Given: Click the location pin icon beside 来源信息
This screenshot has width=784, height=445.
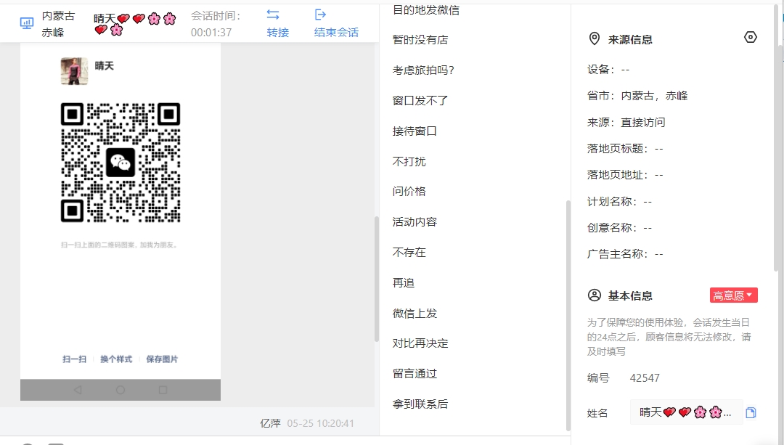Looking at the screenshot, I should (594, 39).
